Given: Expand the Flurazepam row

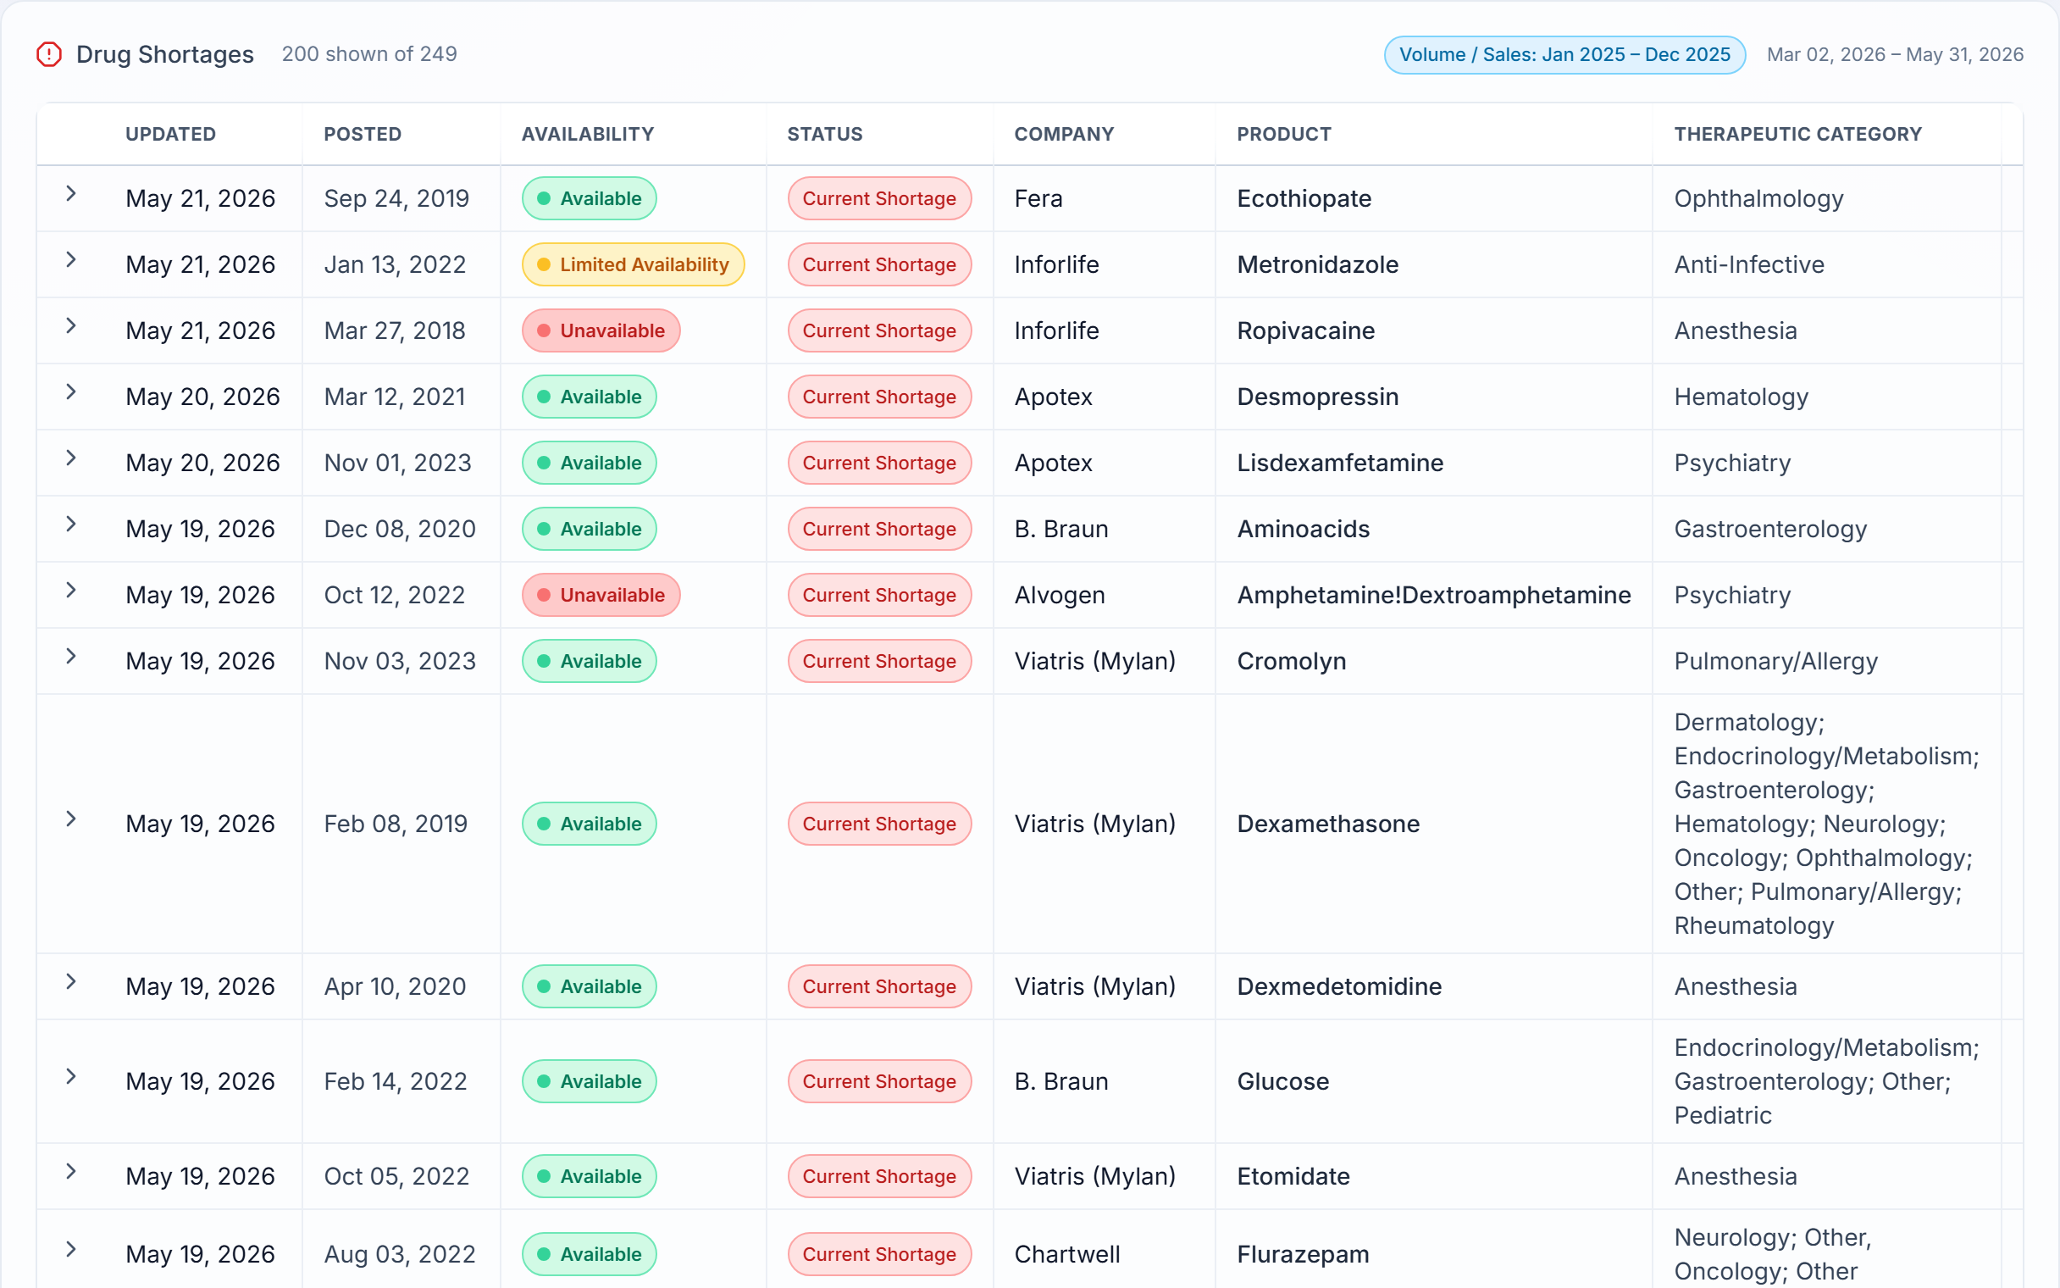Looking at the screenshot, I should click(x=71, y=1250).
